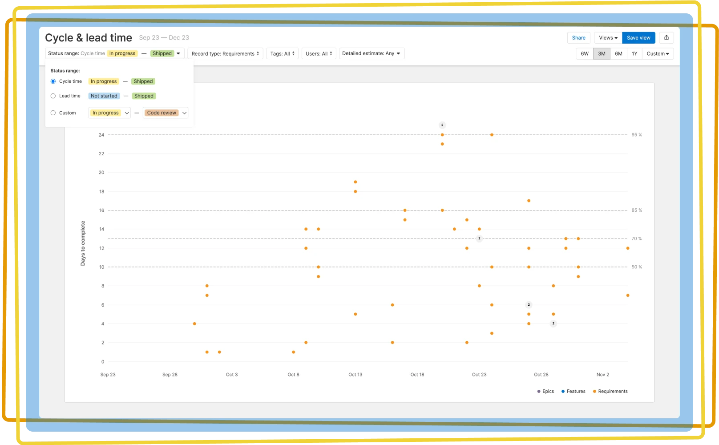
Task: Select the Custom status range radio button
Action: pyautogui.click(x=53, y=113)
